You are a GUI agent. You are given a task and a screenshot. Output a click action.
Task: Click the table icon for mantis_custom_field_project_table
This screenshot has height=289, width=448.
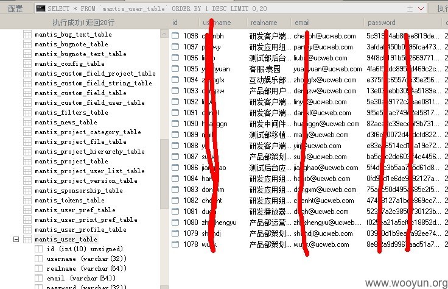pyautogui.click(x=27, y=73)
